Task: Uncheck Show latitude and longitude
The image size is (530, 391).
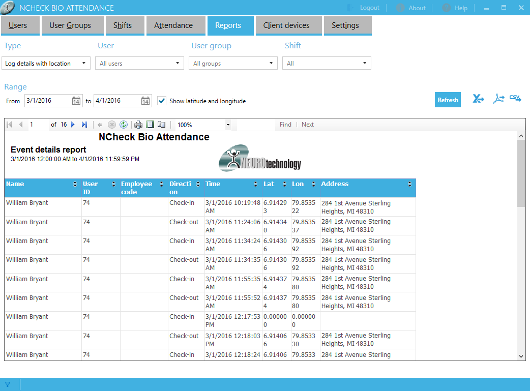Action: pos(162,101)
